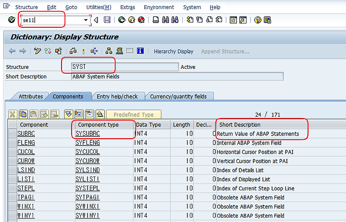
Task: Open the System menu
Action: click(x=192, y=7)
